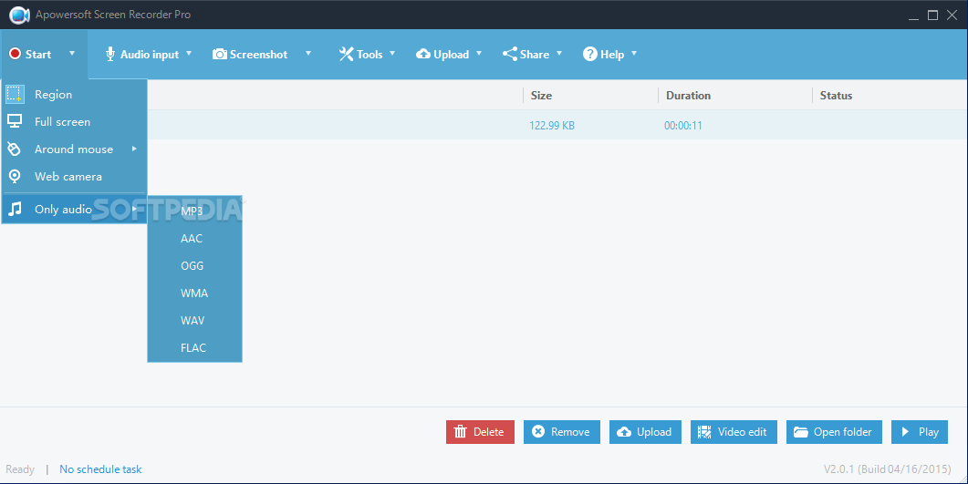Screen dimensions: 968x484
Task: Select WMA audio format
Action: (x=194, y=293)
